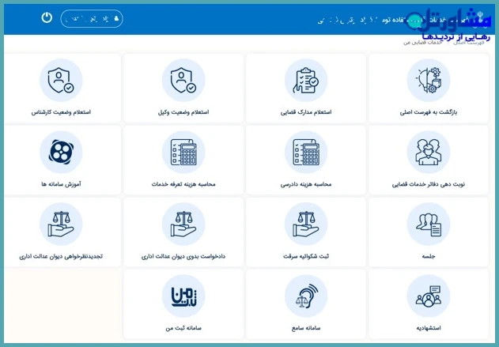This screenshot has height=347, width=499.
Task: Select ثبت شکوائیه سرقت scales icon
Action: 306,224
